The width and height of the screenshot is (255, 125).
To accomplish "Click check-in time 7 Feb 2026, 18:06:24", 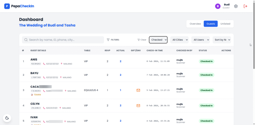I will tap(158, 75).
